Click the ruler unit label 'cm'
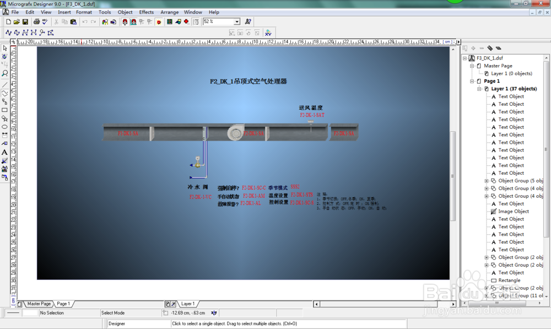Image resolution: width=551 pixels, height=329 pixels. (x=447, y=42)
